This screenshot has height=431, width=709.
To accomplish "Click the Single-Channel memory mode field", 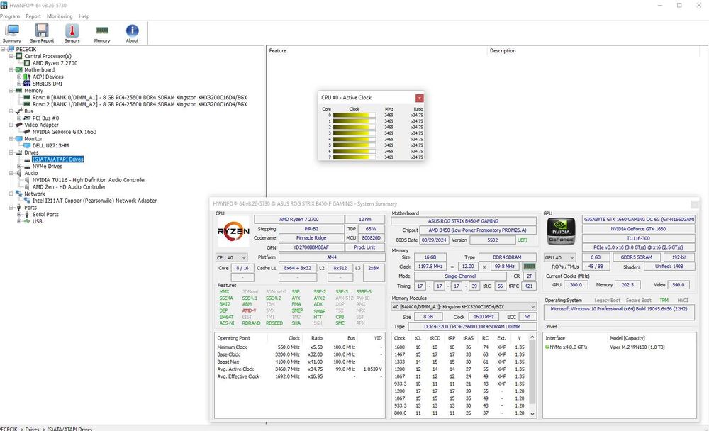I will [x=460, y=276].
